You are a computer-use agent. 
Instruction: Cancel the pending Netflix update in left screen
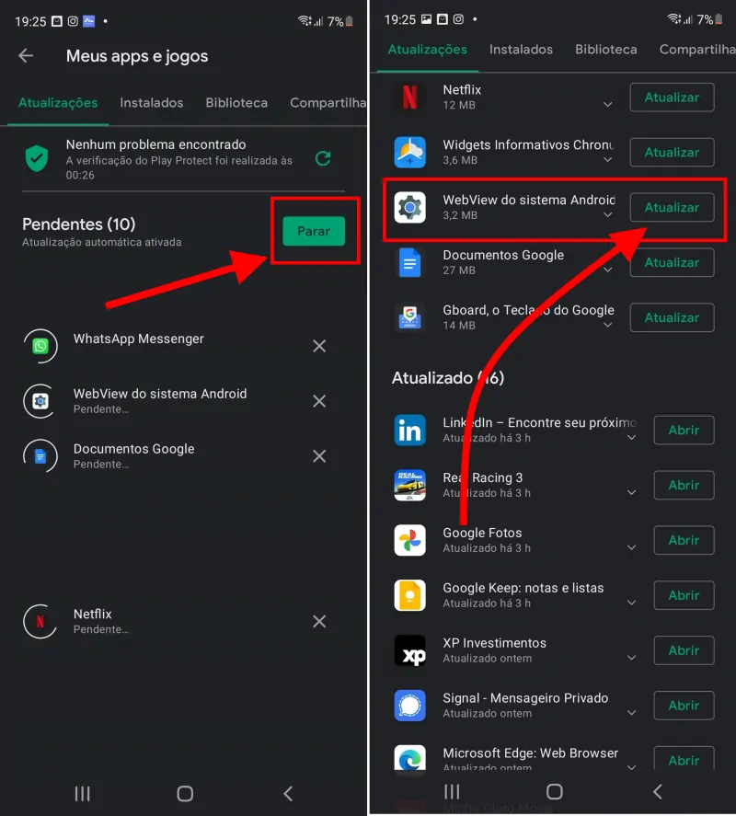click(319, 621)
